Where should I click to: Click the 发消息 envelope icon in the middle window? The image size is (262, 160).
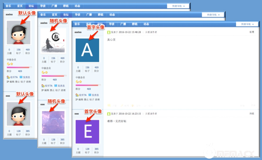point(56,86)
